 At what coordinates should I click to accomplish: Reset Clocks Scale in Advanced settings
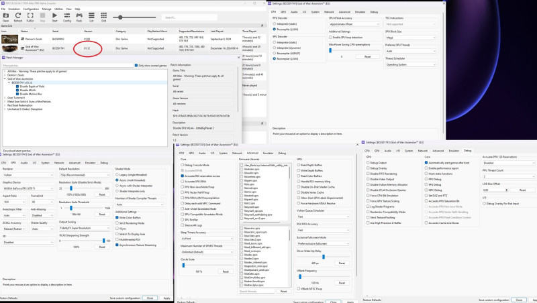[x=226, y=271]
